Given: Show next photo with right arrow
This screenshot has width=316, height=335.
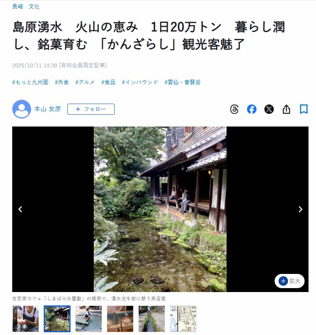Looking at the screenshot, I should pyautogui.click(x=300, y=209).
